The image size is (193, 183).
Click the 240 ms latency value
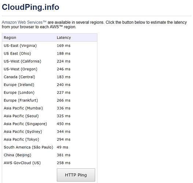coord(64,85)
